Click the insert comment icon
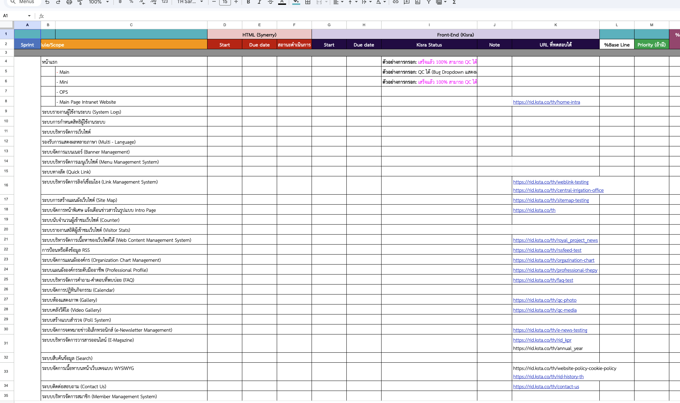The height and width of the screenshot is (403, 680). 406,2
